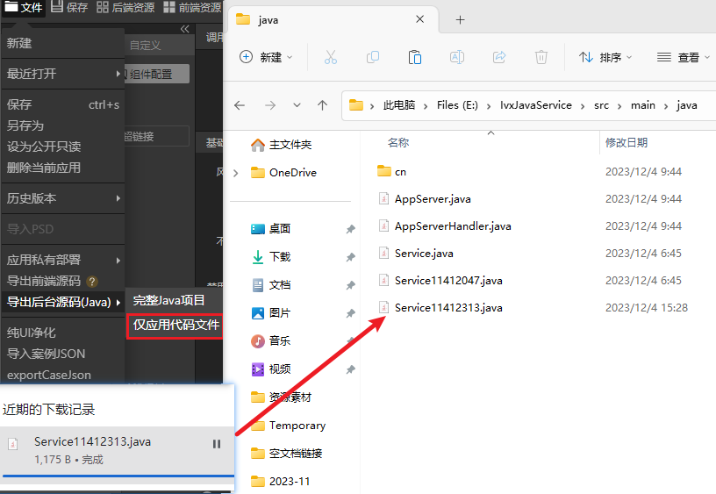The image size is (716, 494).
Task: Click the Cut scissors icon in Explorer toolbar
Action: point(331,57)
